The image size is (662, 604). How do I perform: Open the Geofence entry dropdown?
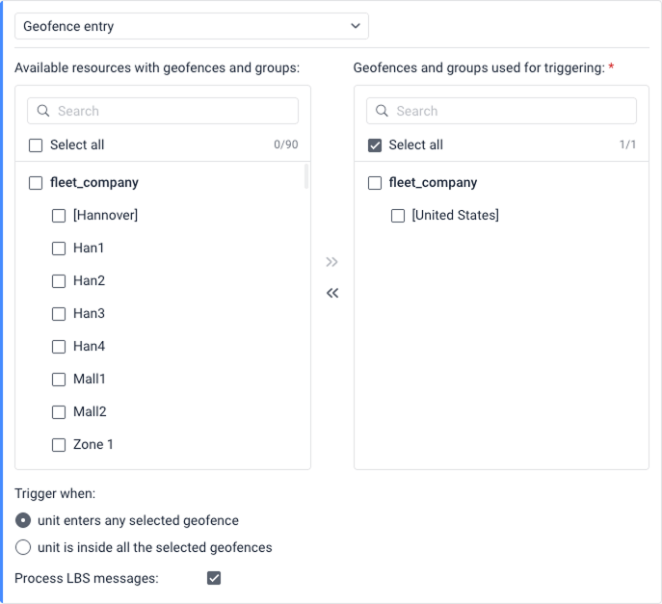(x=192, y=26)
